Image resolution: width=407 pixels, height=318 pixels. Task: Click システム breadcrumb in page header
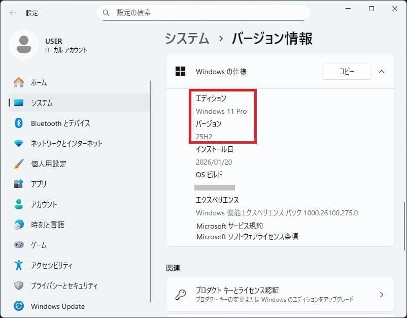tap(187, 38)
